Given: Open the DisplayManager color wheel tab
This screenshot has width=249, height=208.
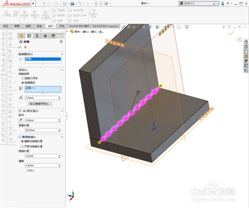Looking at the screenshot, I should coord(53,36).
